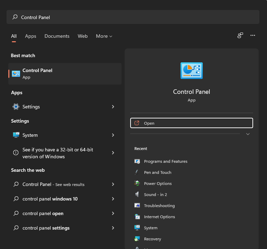The height and width of the screenshot is (249, 267).
Task: Open 'control panel windows 10' web suggestion
Action: tap(65, 199)
